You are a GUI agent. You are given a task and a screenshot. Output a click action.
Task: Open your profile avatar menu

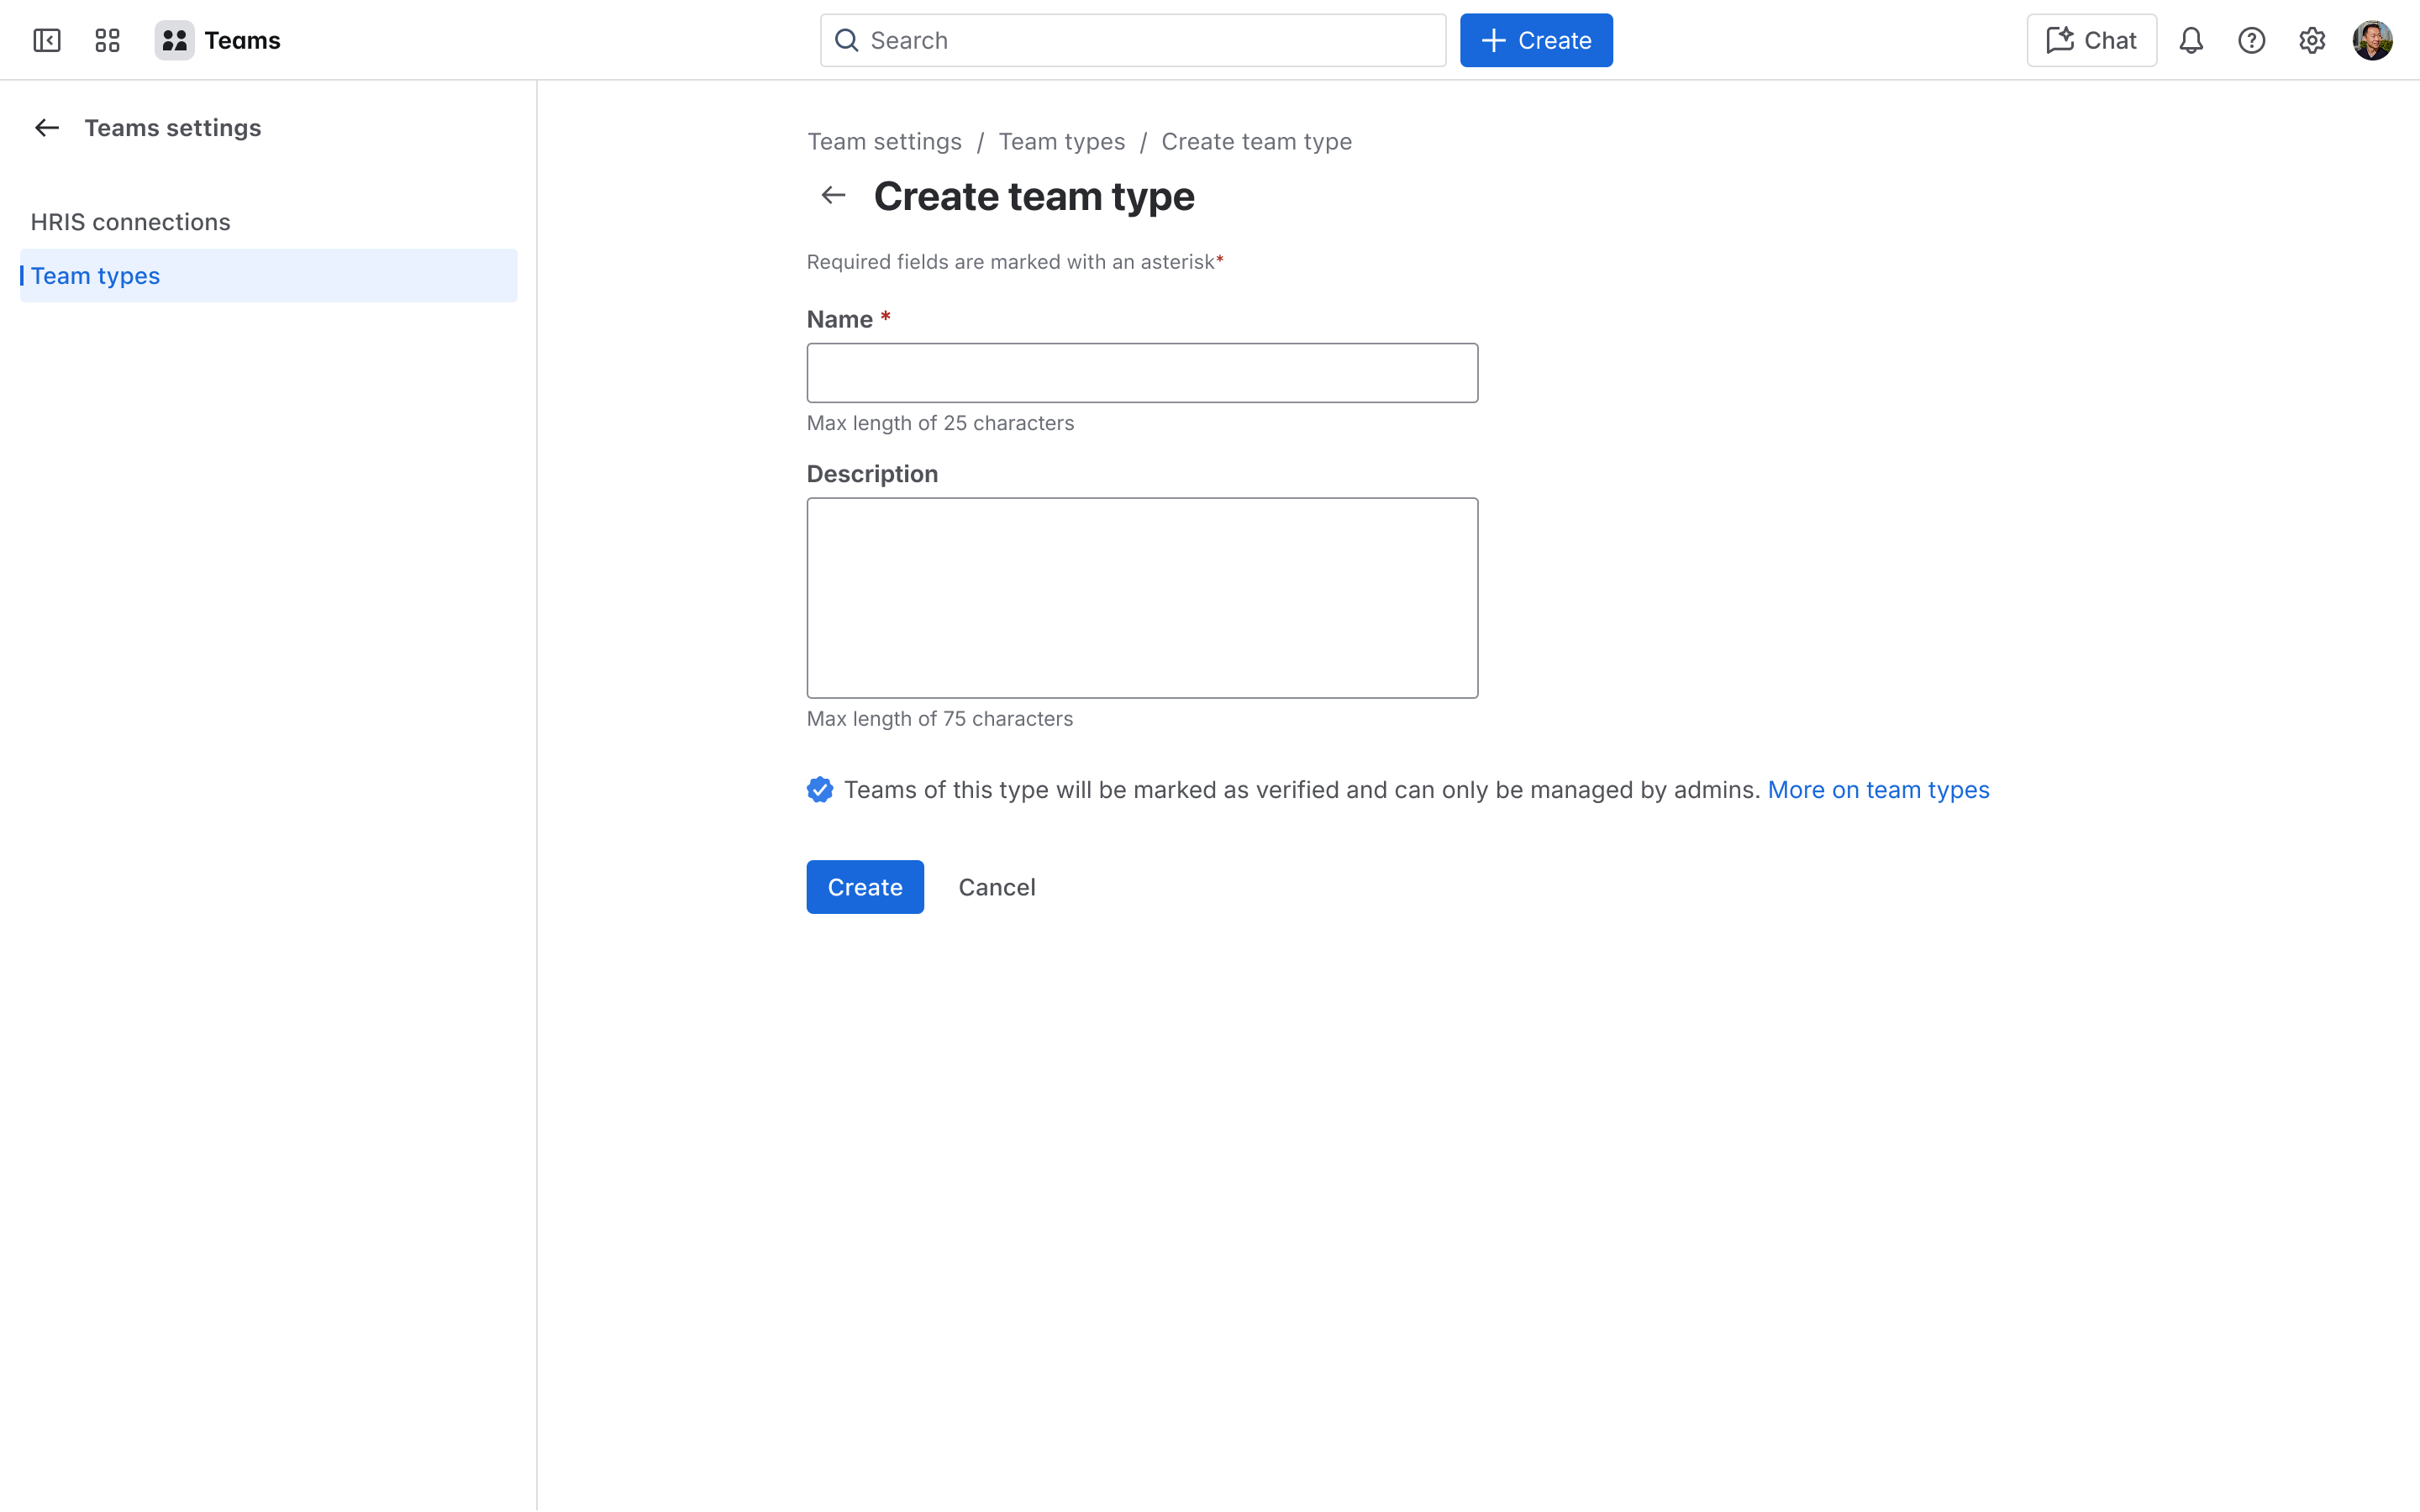pos(2373,40)
